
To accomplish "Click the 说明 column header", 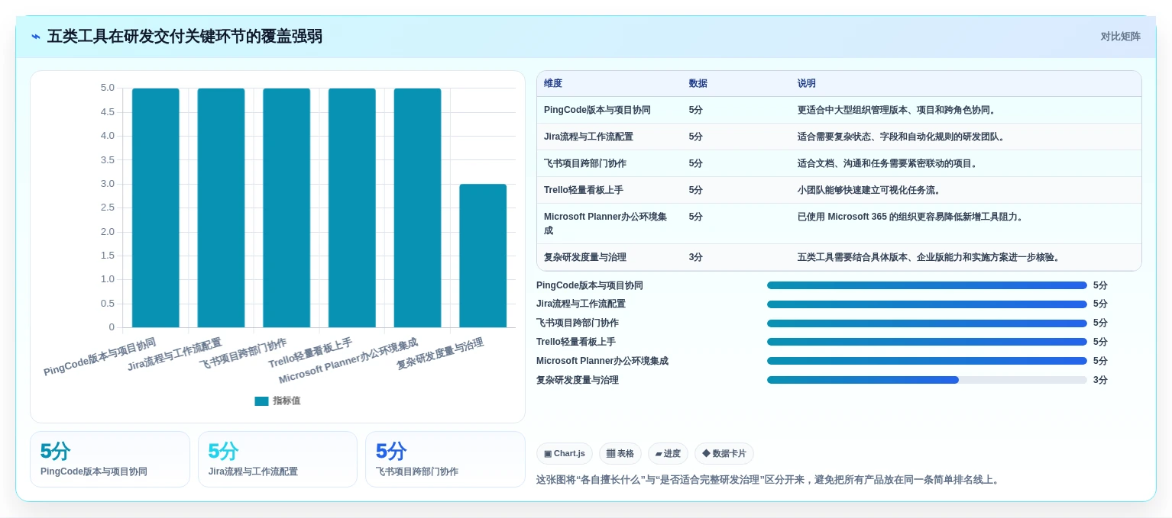I will [x=807, y=83].
